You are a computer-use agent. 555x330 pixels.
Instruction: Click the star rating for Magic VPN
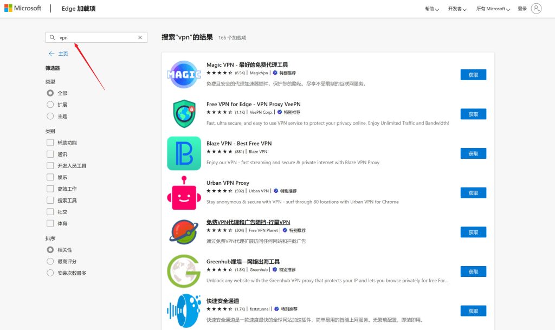tap(220, 73)
